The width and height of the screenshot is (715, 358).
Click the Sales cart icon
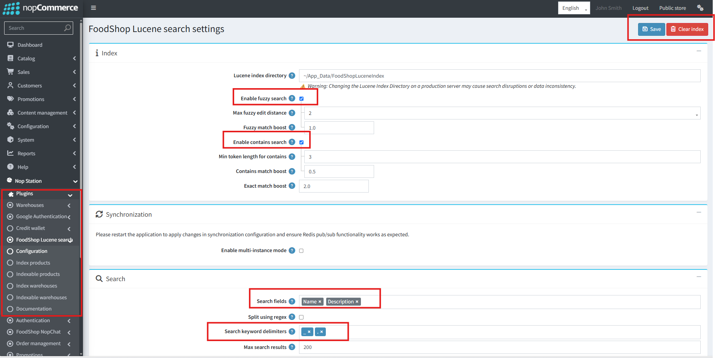click(11, 72)
